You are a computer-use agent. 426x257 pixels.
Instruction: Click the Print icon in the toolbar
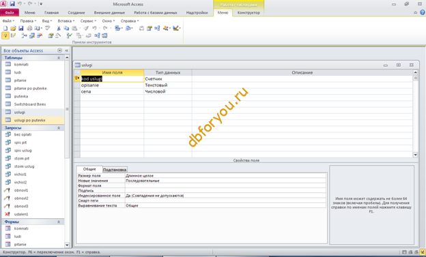point(29,28)
